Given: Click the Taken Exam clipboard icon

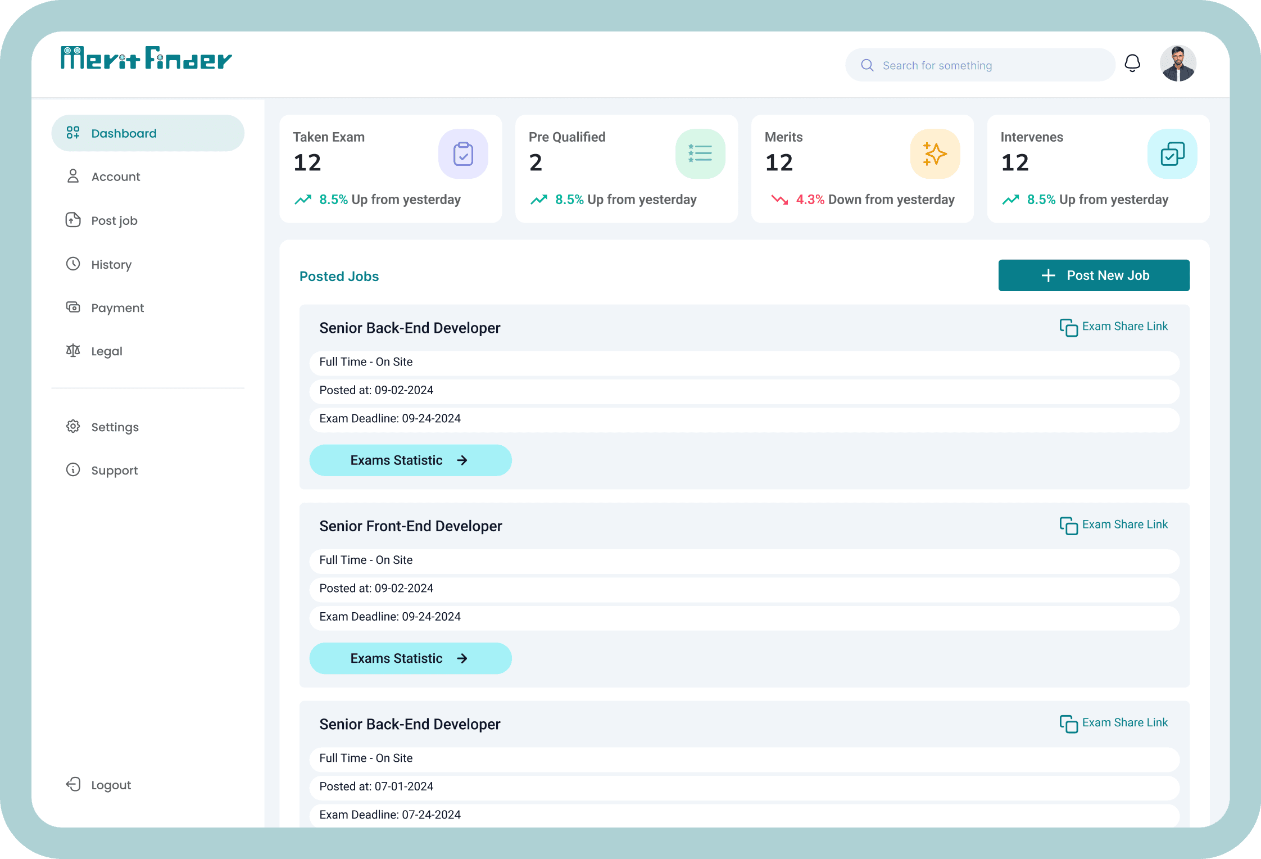Looking at the screenshot, I should 463,154.
